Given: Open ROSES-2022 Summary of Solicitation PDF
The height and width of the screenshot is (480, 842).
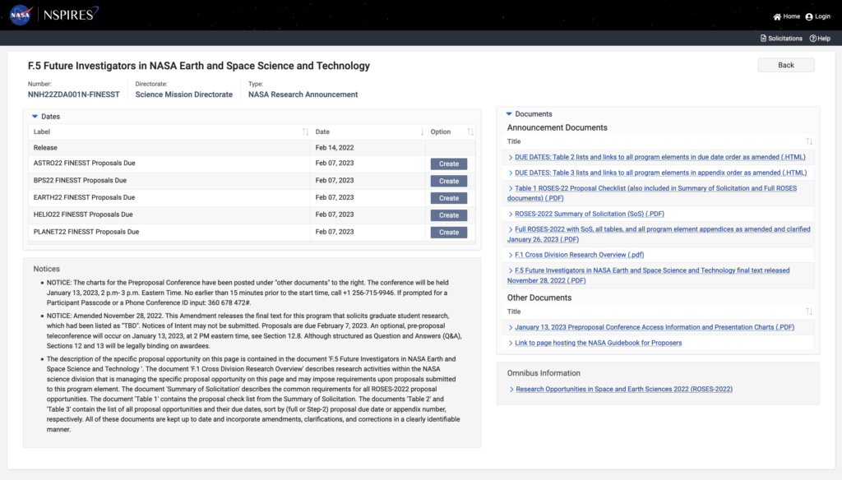Looking at the screenshot, I should pyautogui.click(x=589, y=214).
